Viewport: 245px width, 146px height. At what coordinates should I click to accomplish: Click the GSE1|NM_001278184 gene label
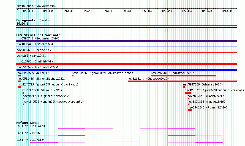pos(31,140)
